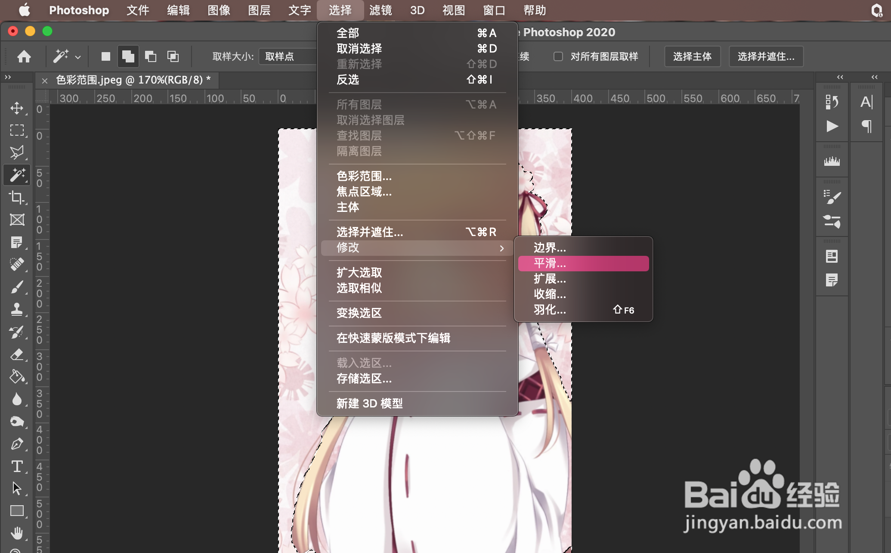Select the Eraser tool
Viewport: 891px width, 553px height.
17,354
